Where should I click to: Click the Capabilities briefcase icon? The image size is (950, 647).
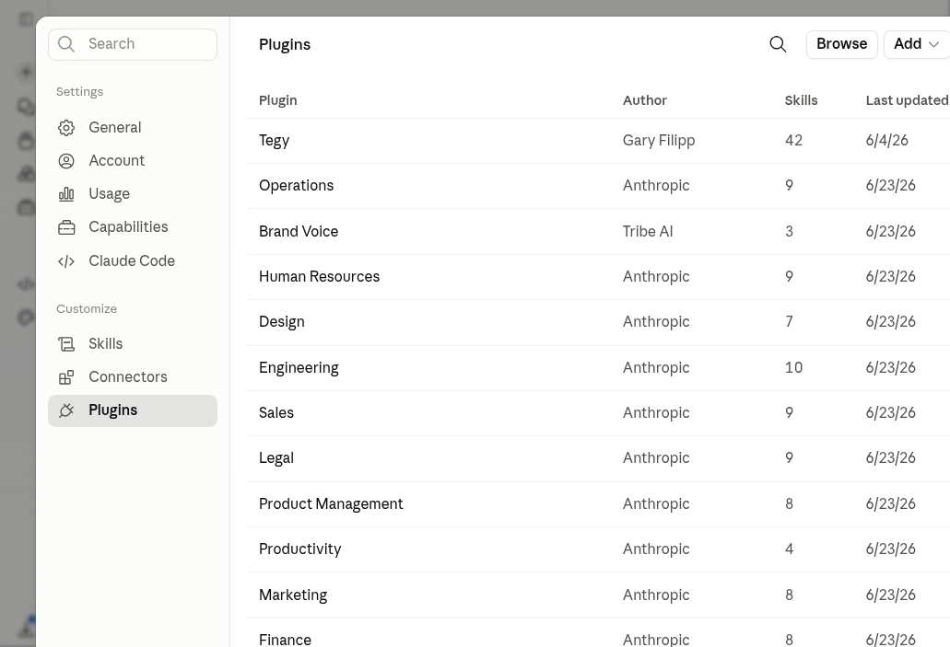coord(66,227)
